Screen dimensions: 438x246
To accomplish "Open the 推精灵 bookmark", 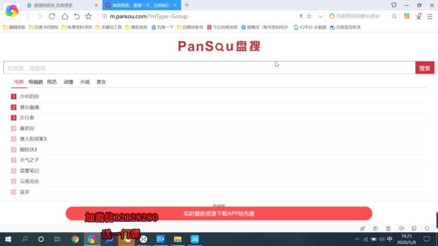I will pos(264,27).
